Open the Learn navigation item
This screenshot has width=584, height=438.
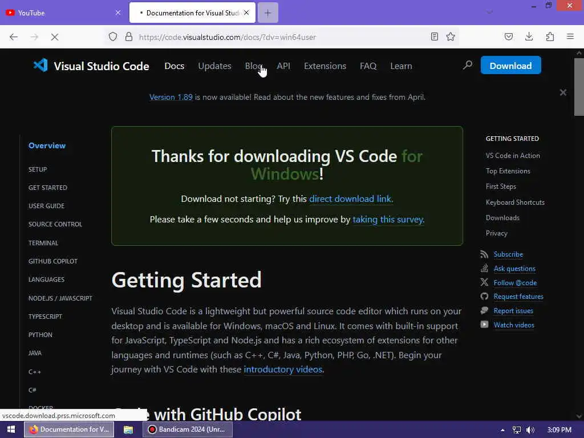pyautogui.click(x=401, y=66)
